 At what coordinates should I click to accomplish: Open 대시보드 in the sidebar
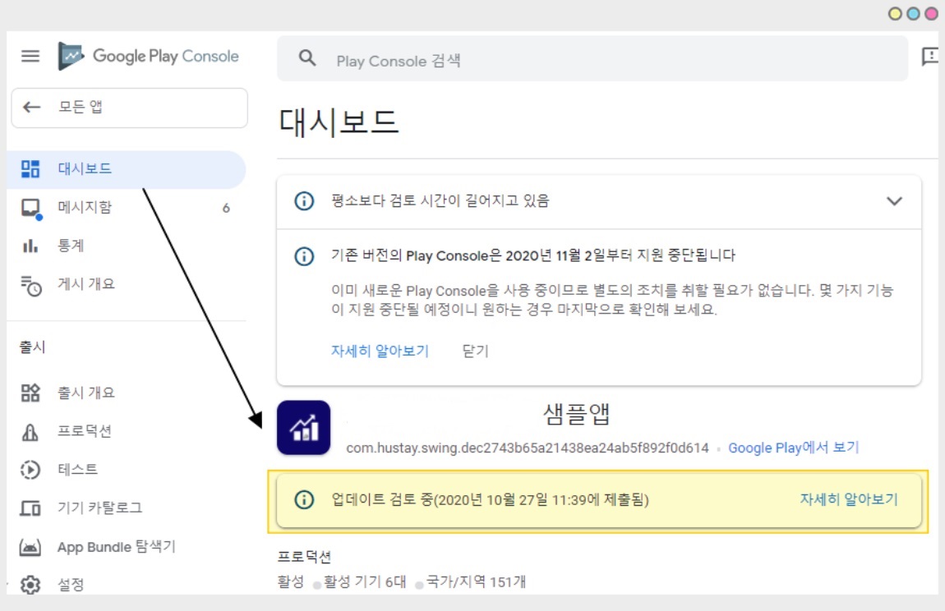pos(127,169)
